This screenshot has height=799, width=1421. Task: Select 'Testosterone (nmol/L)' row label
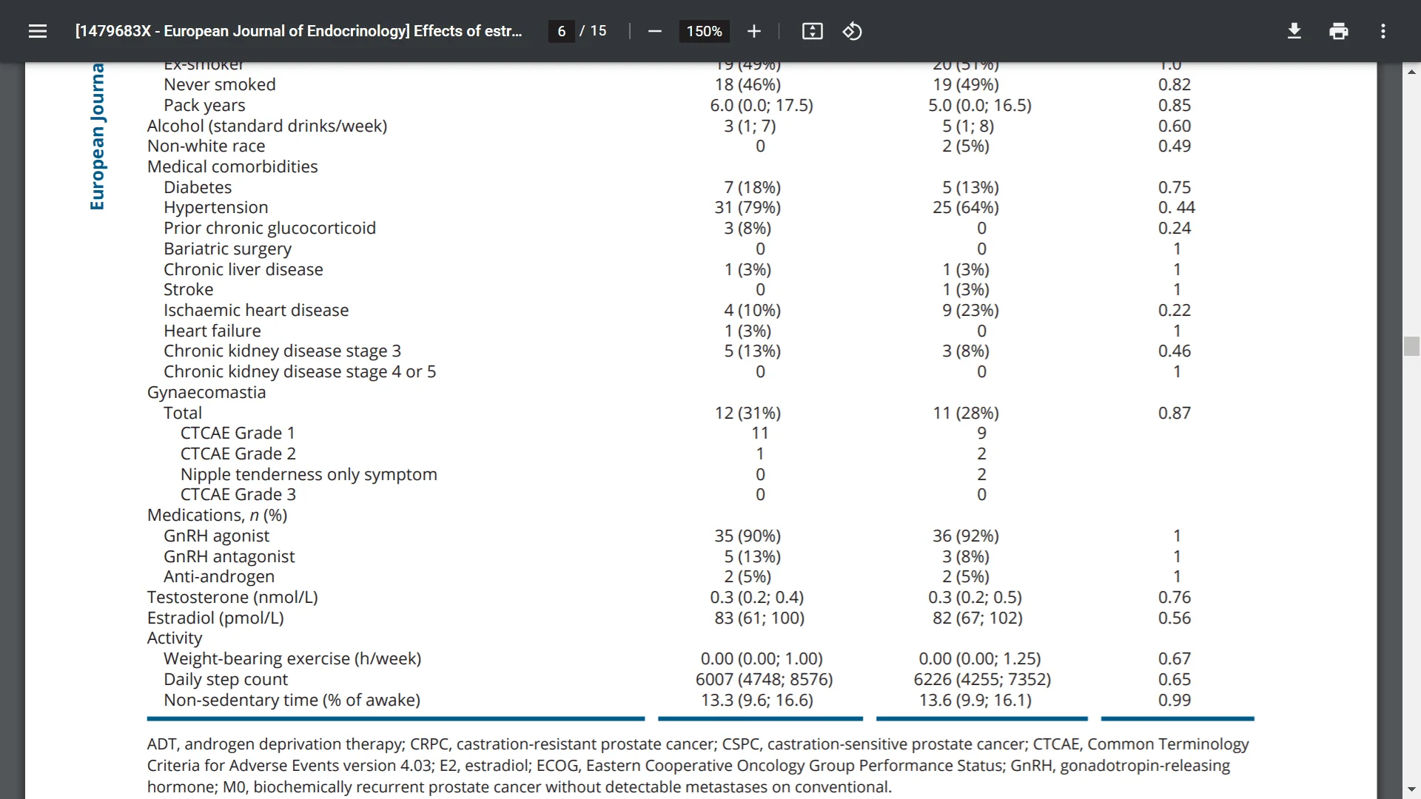[232, 597]
